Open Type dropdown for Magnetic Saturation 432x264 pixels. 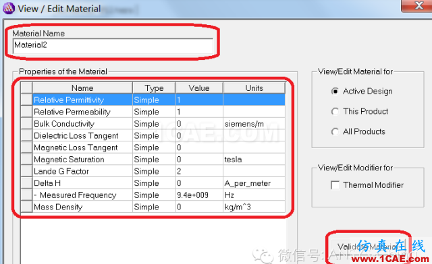pyautogui.click(x=154, y=159)
